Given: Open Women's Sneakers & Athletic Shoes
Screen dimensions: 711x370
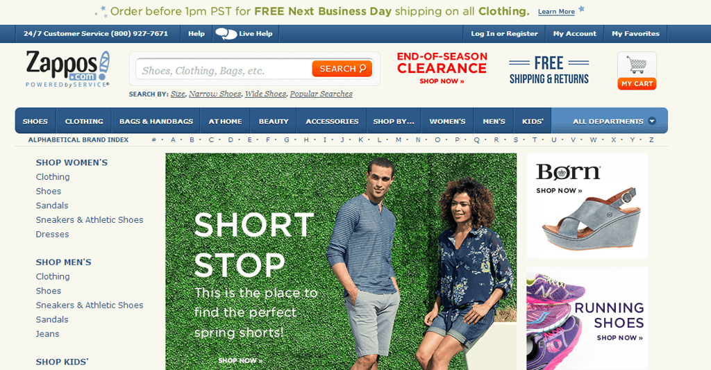Looking at the screenshot, I should click(90, 220).
